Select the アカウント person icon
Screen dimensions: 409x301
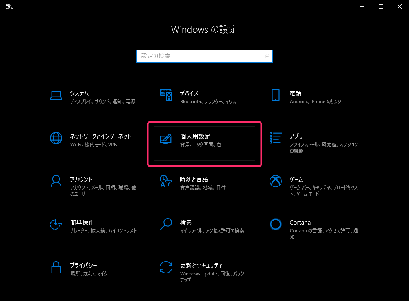coord(56,182)
